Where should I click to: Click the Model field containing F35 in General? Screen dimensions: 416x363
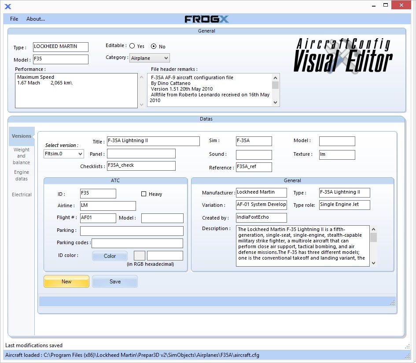tap(61, 59)
